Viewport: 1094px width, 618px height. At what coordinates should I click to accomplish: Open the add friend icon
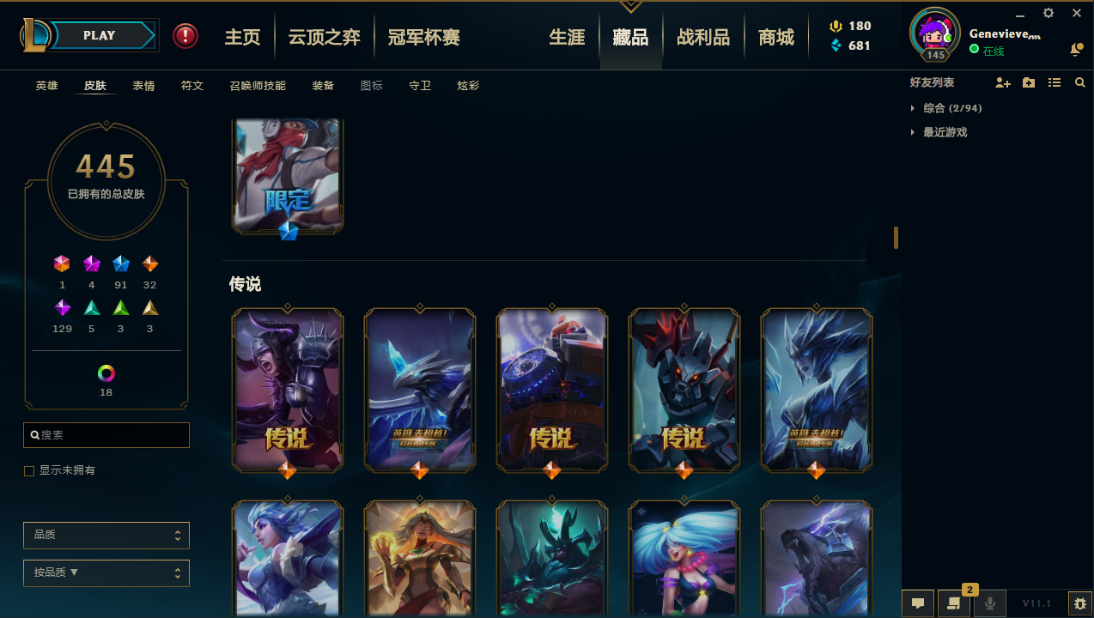[x=1002, y=82]
